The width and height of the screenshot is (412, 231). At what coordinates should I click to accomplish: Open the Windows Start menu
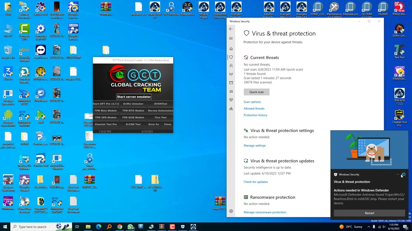(5, 227)
